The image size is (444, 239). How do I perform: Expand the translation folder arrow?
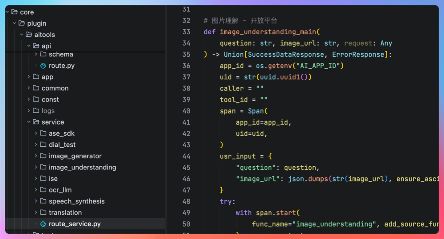click(x=36, y=212)
